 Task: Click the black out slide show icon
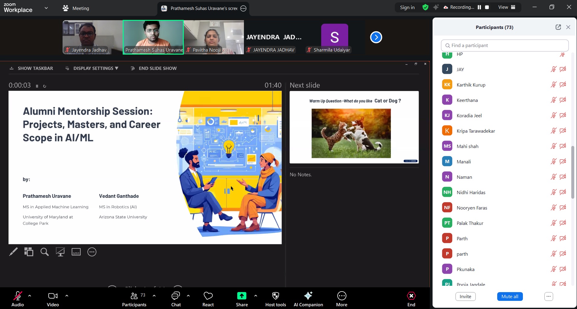[x=60, y=252]
